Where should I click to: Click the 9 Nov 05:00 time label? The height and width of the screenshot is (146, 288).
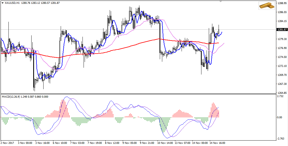pyautogui.click(x=130, y=143)
